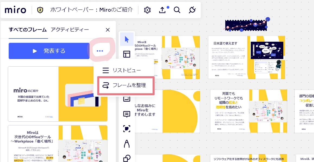Choose フレームを整理 from the menu
Viewport: 314px width, 162px height.
pyautogui.click(x=126, y=86)
